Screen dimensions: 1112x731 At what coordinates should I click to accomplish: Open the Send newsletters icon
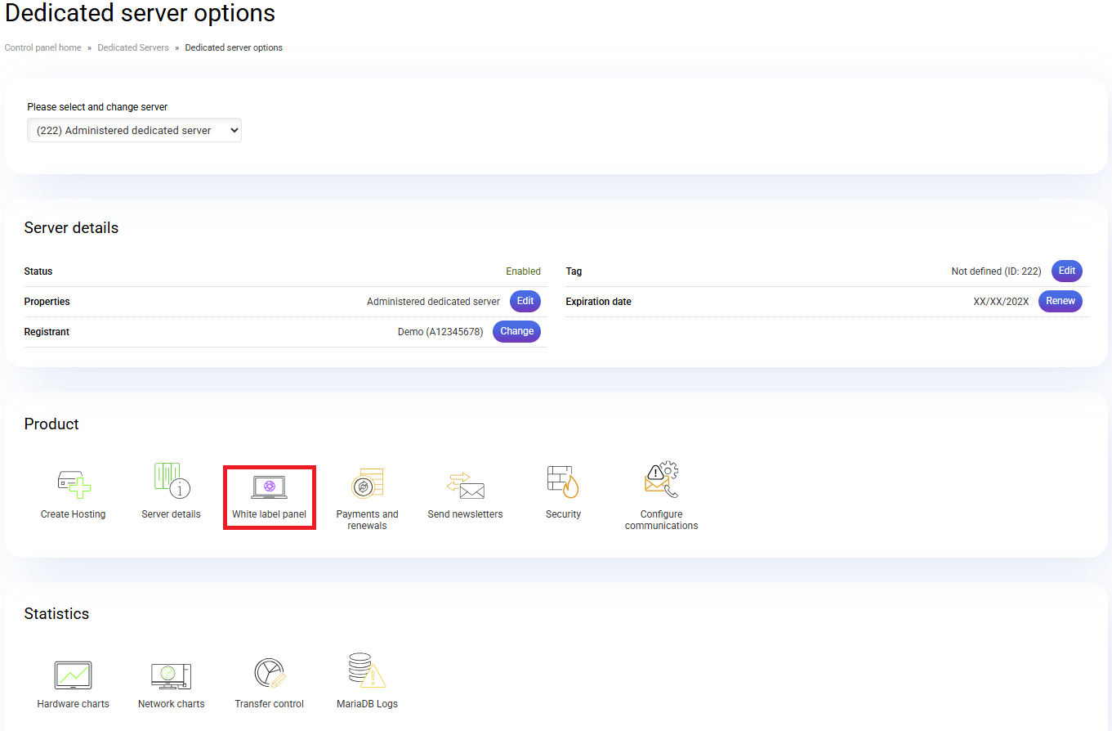[465, 486]
